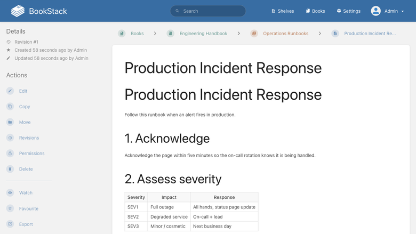Image resolution: width=416 pixels, height=234 pixels.
Task: Click the "SEV1" table cell
Action: [x=136, y=207]
